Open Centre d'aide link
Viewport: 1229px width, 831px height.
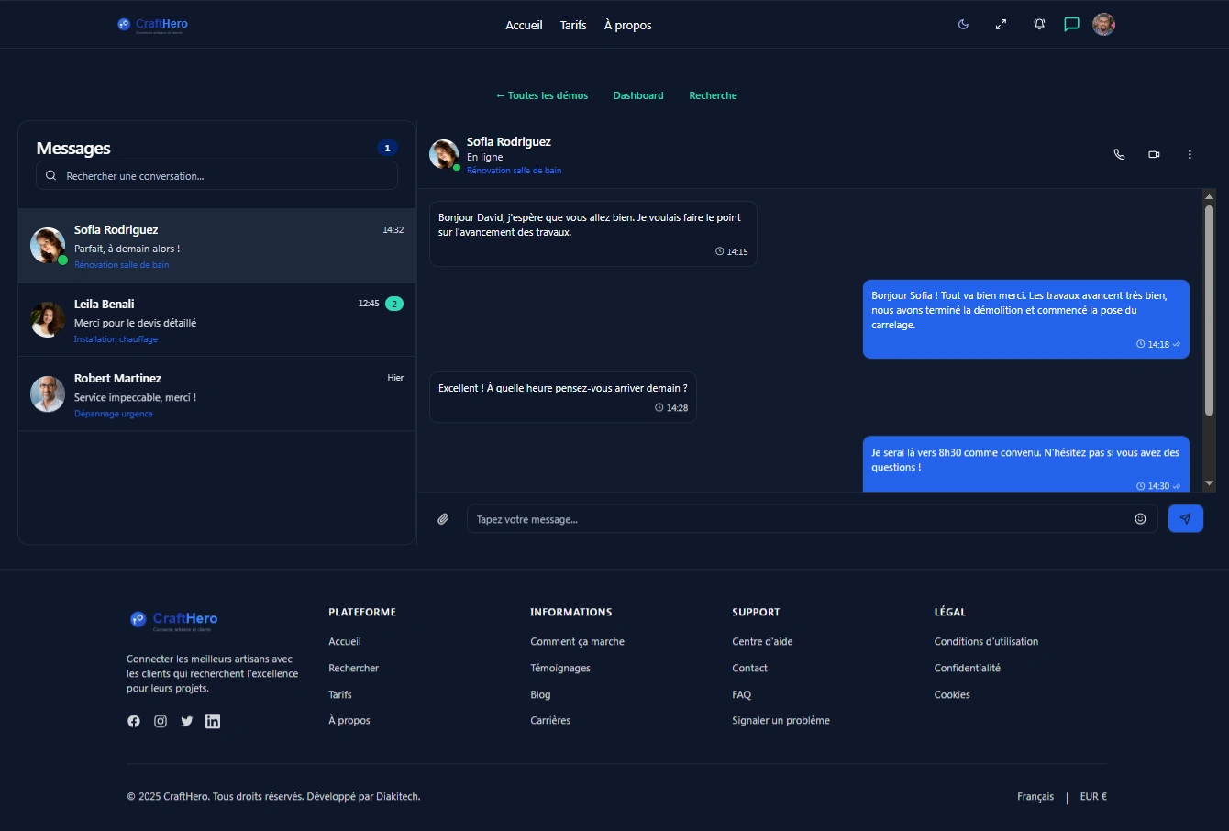762,642
